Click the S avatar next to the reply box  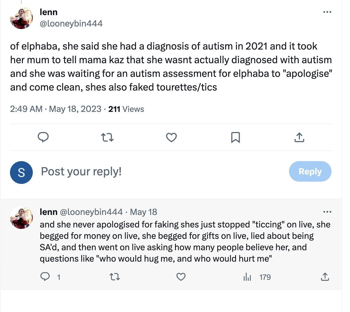(21, 172)
